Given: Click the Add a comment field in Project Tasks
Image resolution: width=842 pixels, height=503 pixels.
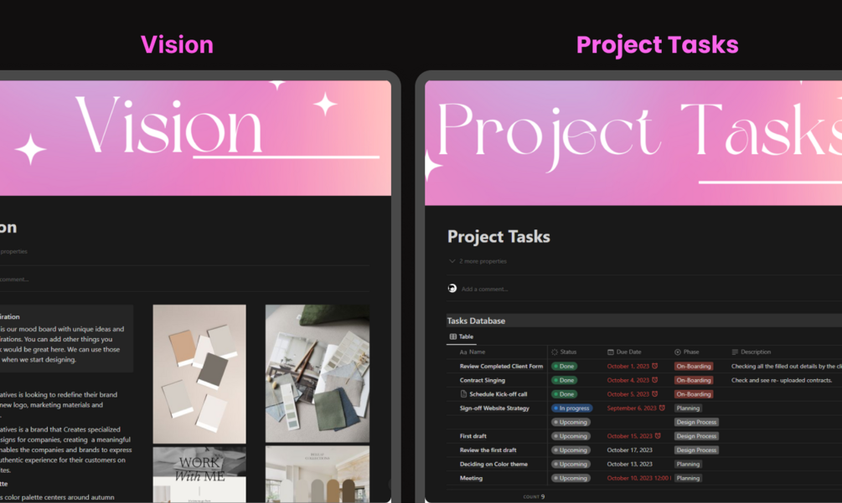Looking at the screenshot, I should (x=484, y=289).
